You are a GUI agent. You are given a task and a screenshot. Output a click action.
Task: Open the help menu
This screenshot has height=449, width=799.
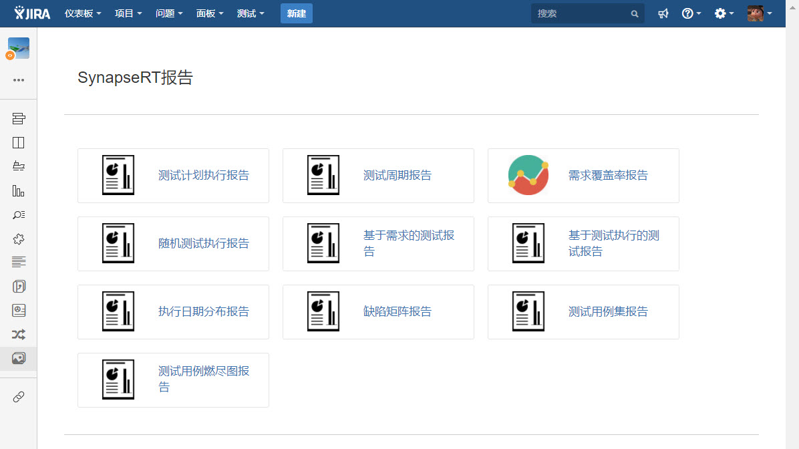[x=691, y=13]
